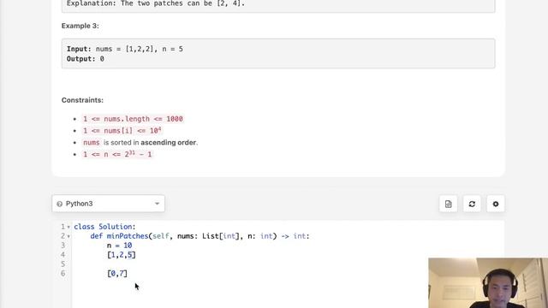Collapse the minPatches def fold arrow
548x308 pixels.
click(68, 236)
